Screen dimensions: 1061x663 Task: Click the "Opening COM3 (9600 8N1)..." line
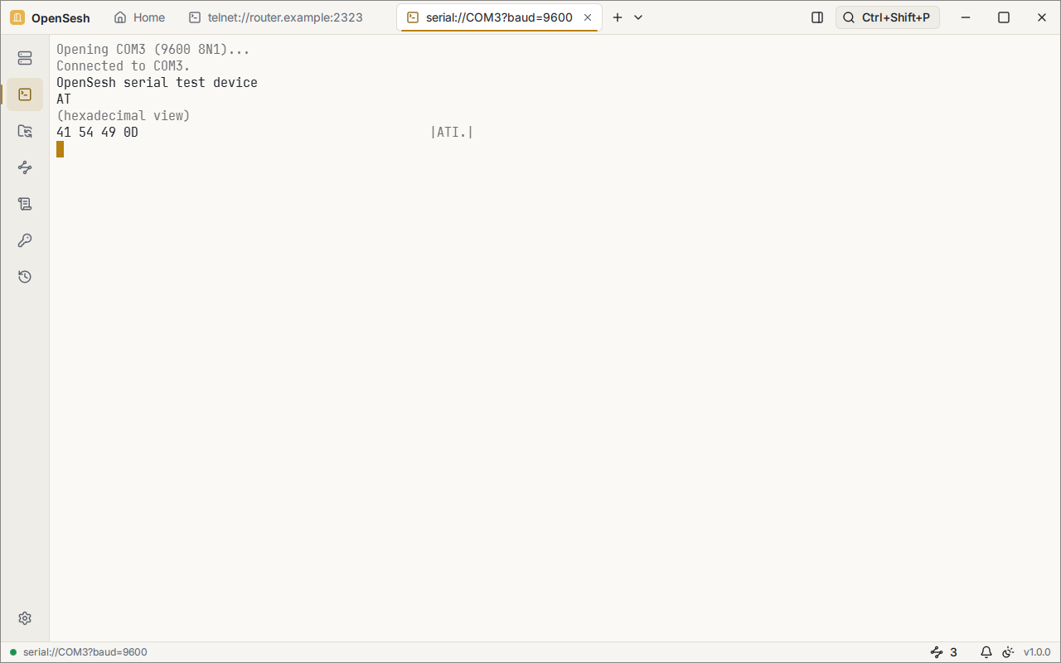(153, 50)
